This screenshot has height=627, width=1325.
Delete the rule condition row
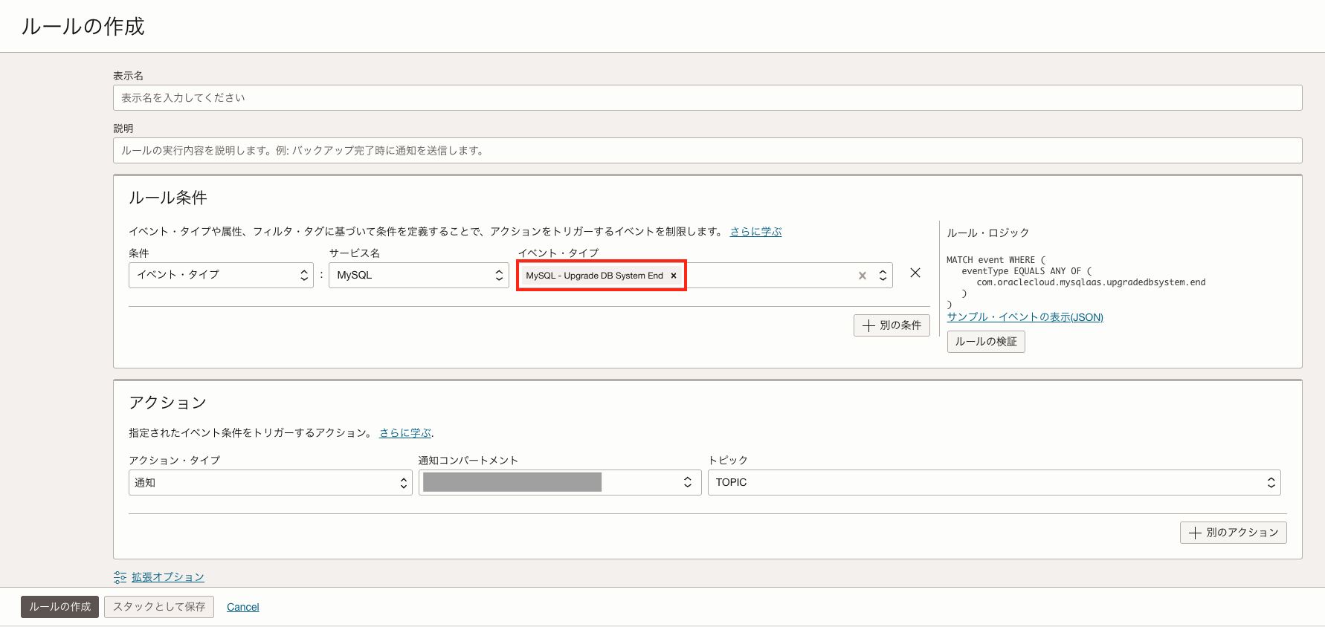point(915,273)
